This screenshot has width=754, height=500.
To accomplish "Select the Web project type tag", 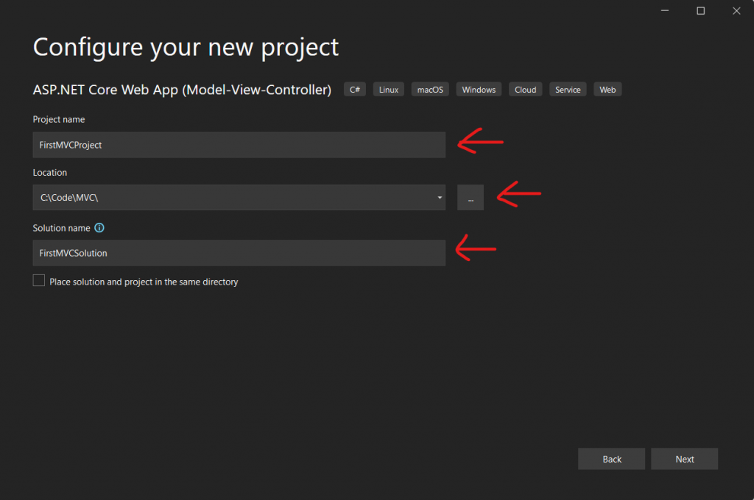I will [607, 90].
